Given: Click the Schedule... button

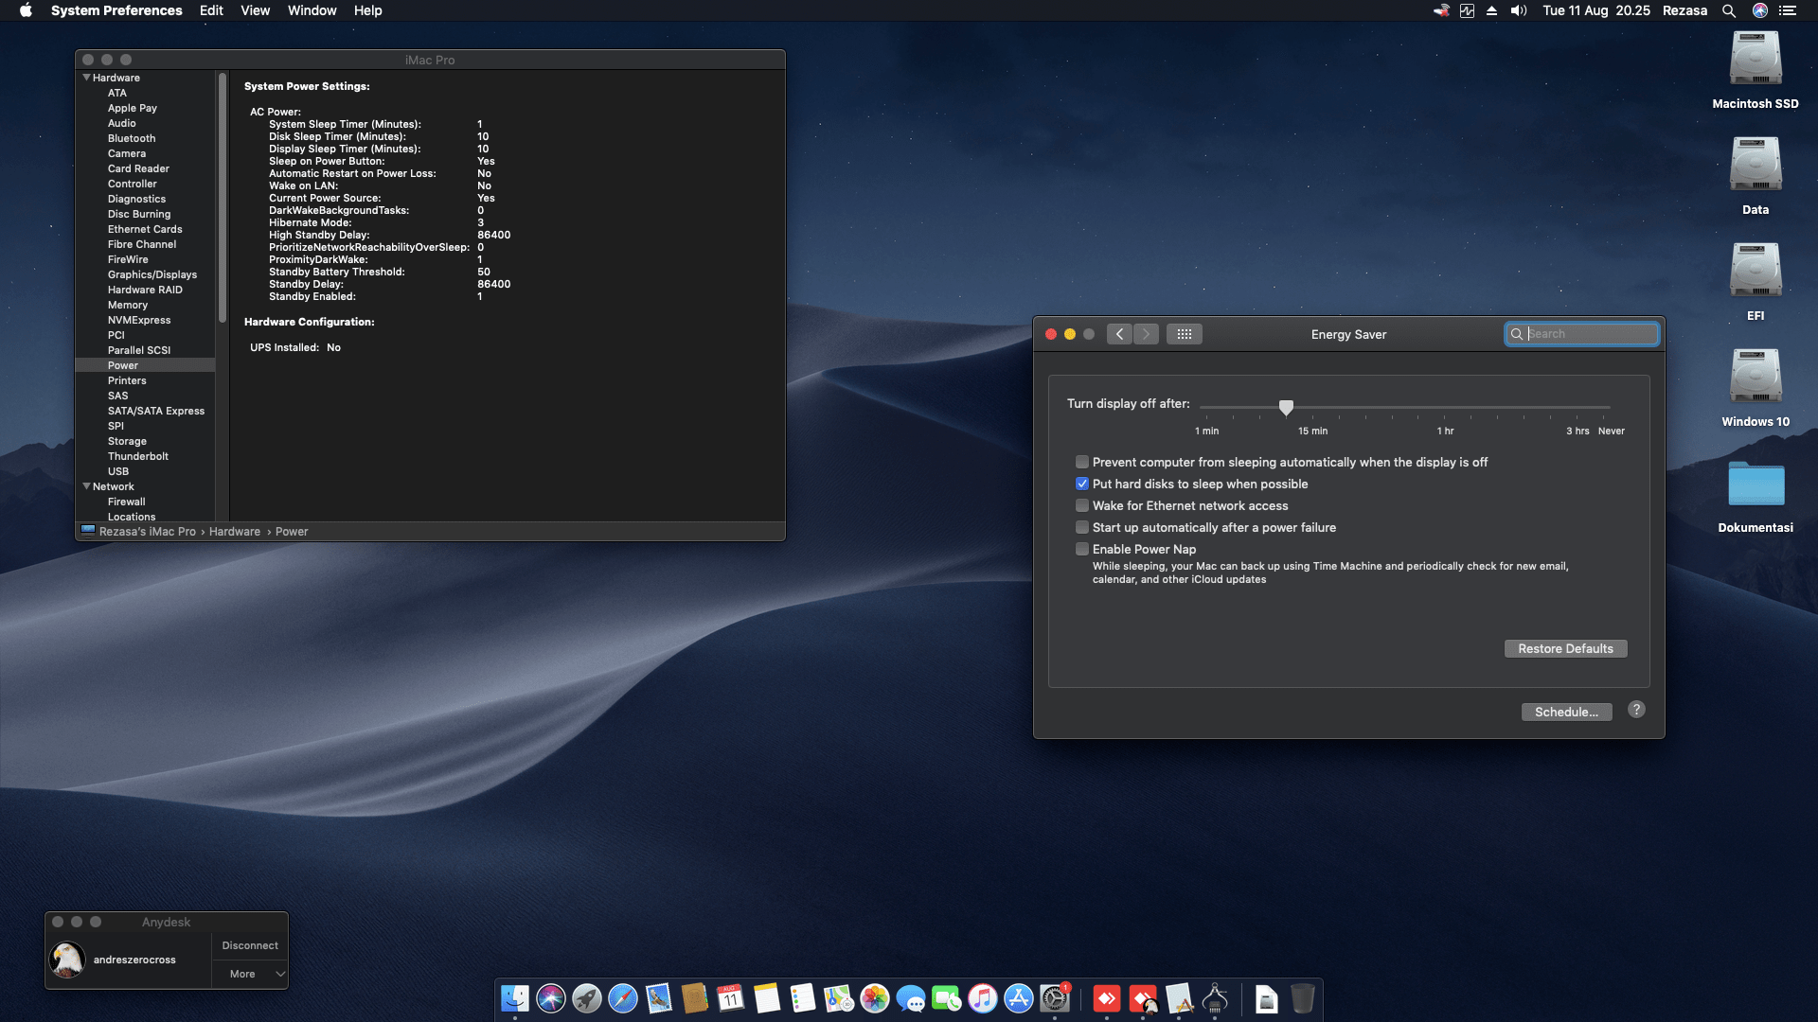Looking at the screenshot, I should tap(1565, 712).
